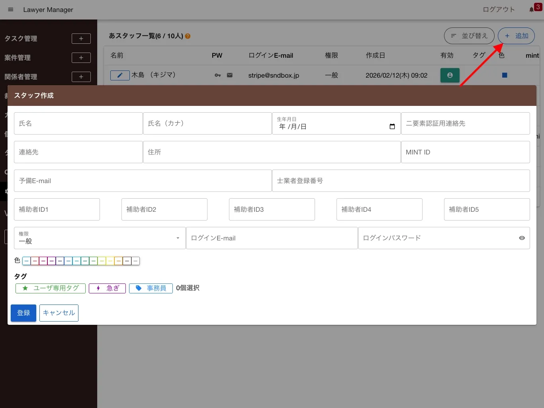Click the MINT ID field
This screenshot has width=544, height=408.
coord(466,152)
